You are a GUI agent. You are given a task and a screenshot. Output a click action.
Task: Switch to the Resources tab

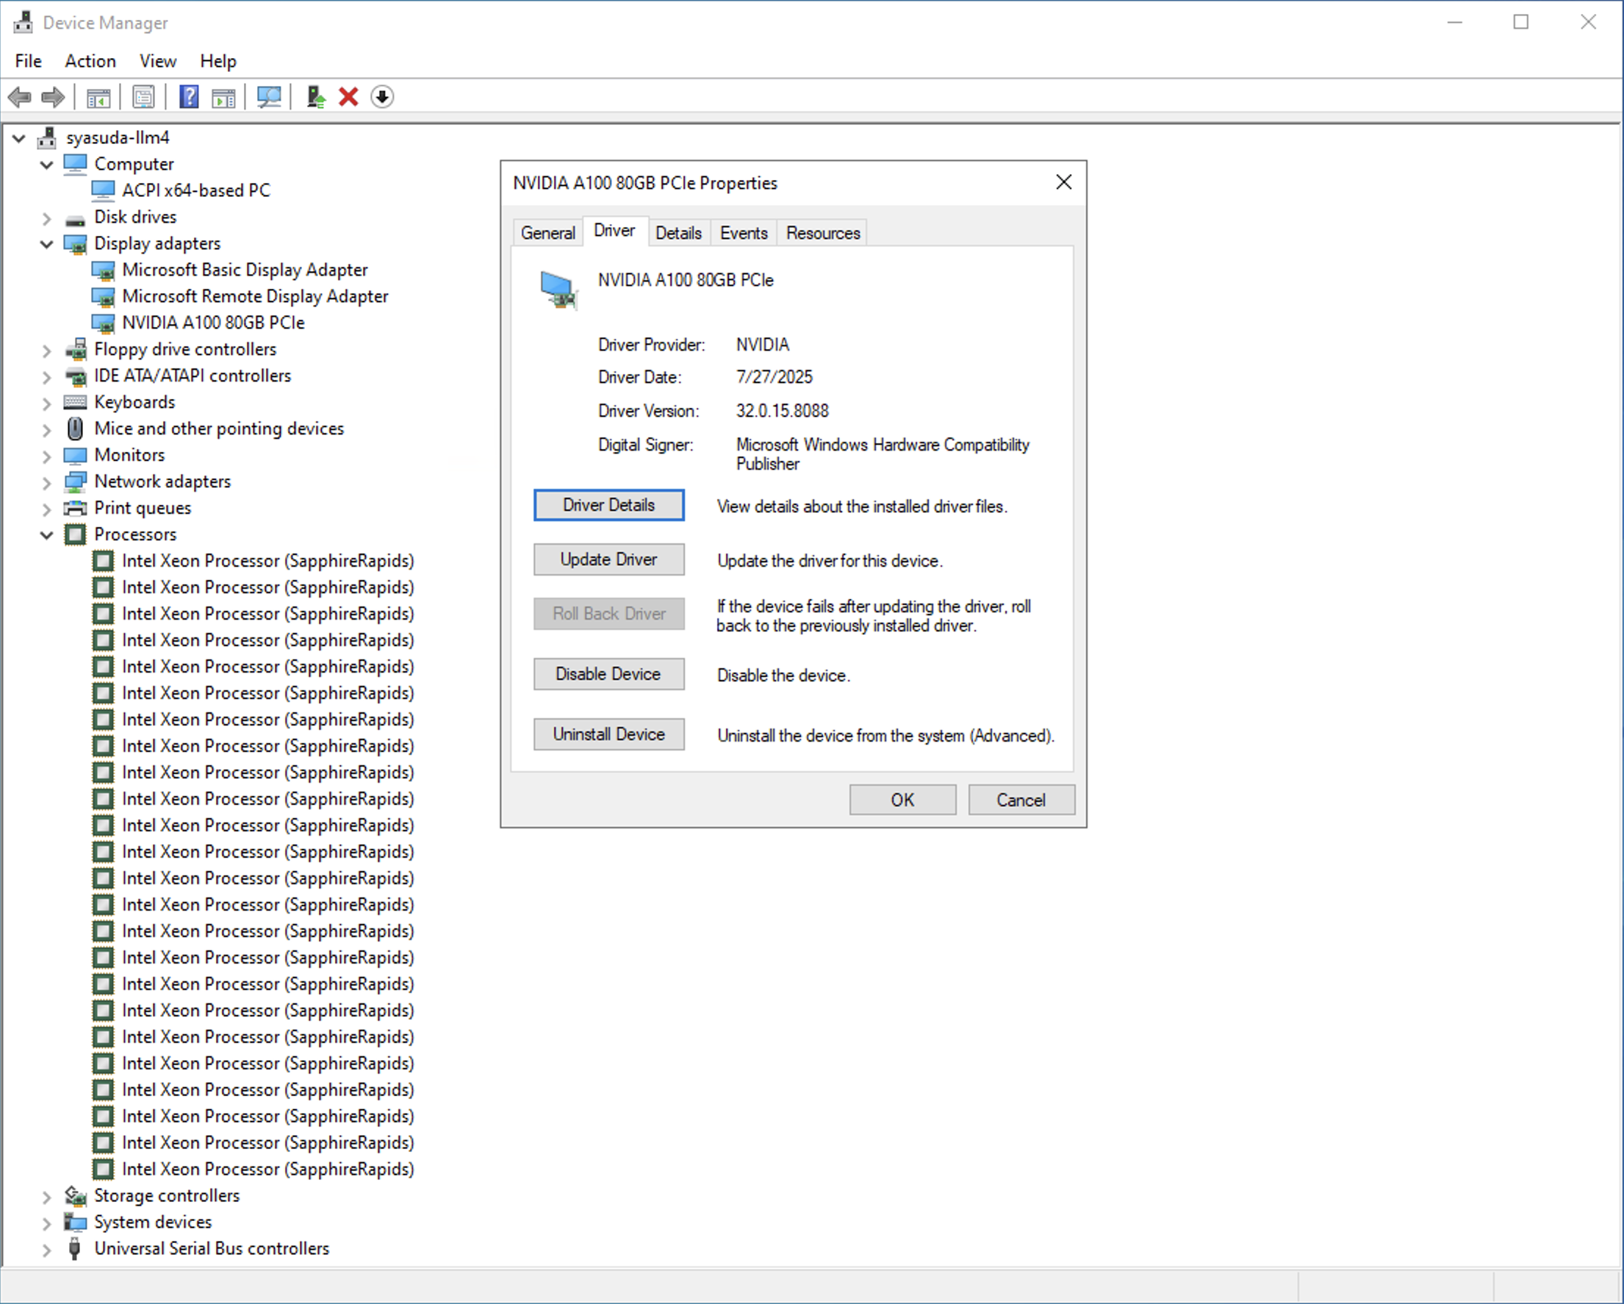click(822, 233)
